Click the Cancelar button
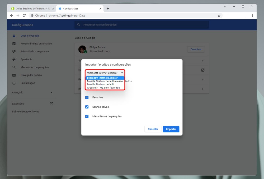The height and width of the screenshot is (179, 264). point(153,129)
